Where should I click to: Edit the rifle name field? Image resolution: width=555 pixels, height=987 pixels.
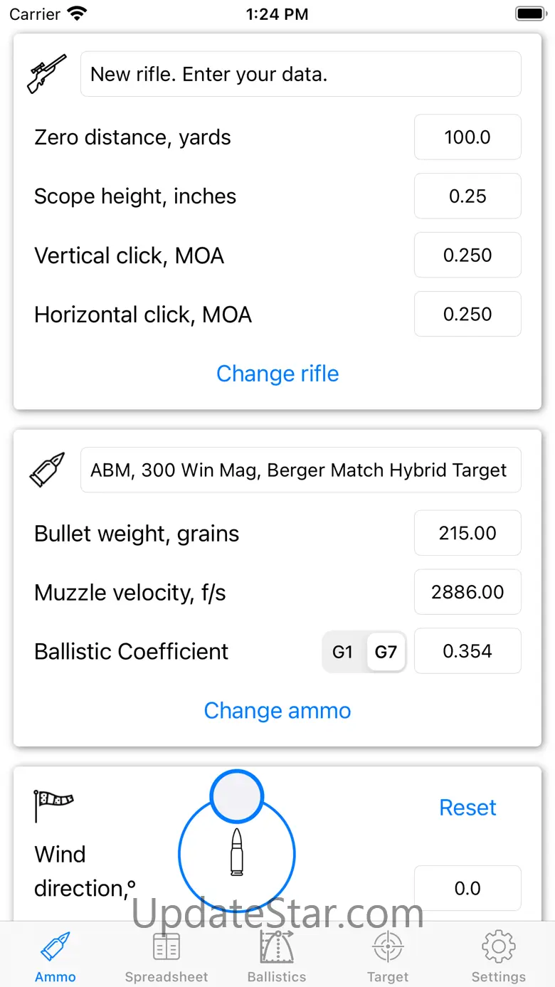click(x=300, y=74)
